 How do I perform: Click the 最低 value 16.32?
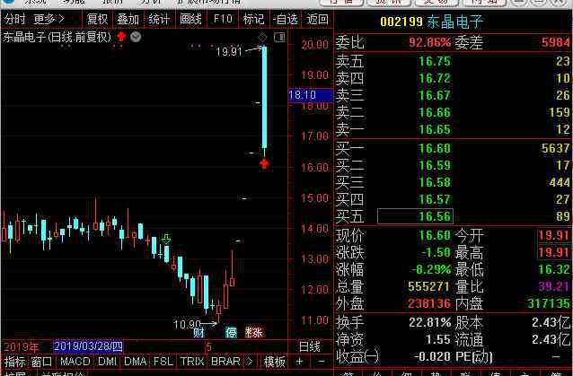tap(554, 269)
